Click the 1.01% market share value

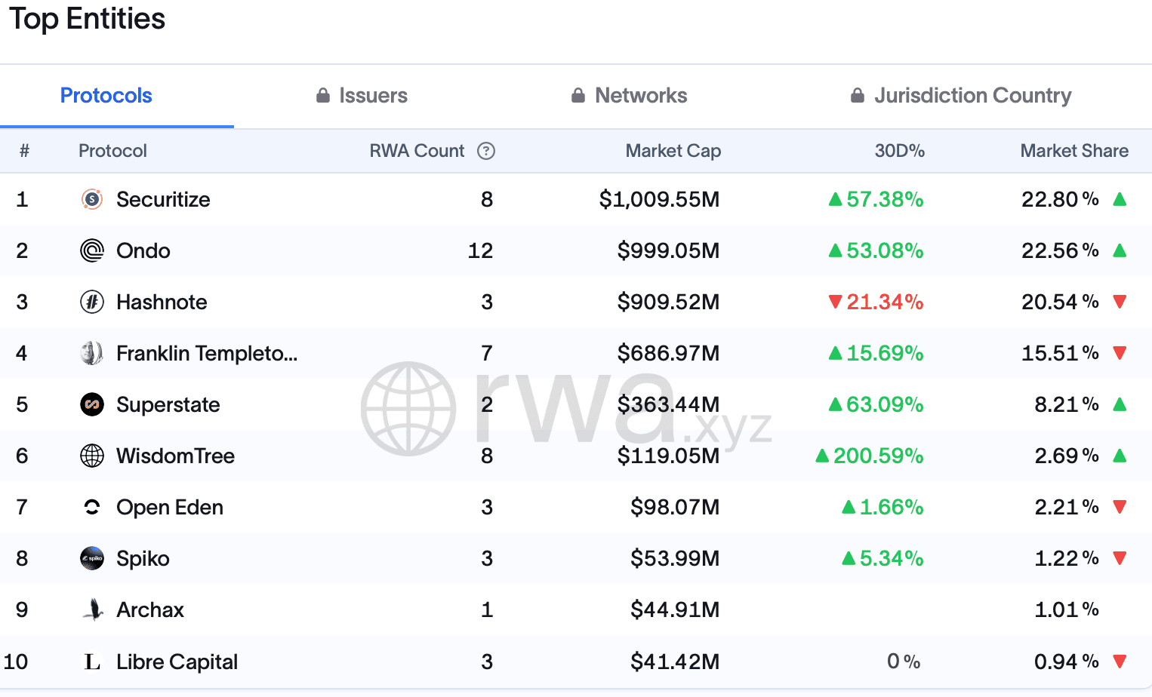[x=1067, y=609]
